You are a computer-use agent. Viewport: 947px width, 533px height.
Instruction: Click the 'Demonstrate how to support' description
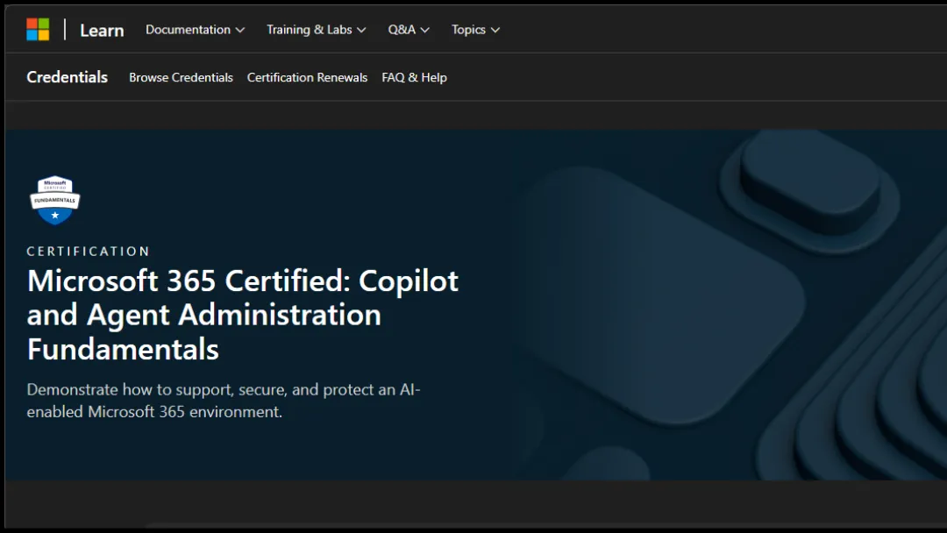point(224,401)
